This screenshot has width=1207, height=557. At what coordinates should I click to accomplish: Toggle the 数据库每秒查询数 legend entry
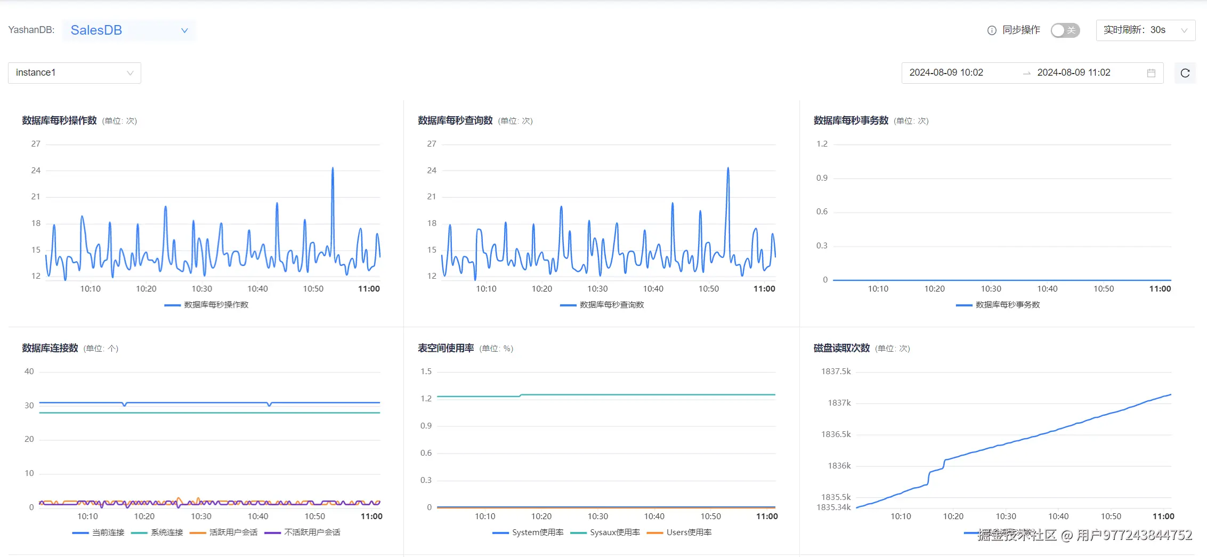tap(602, 305)
